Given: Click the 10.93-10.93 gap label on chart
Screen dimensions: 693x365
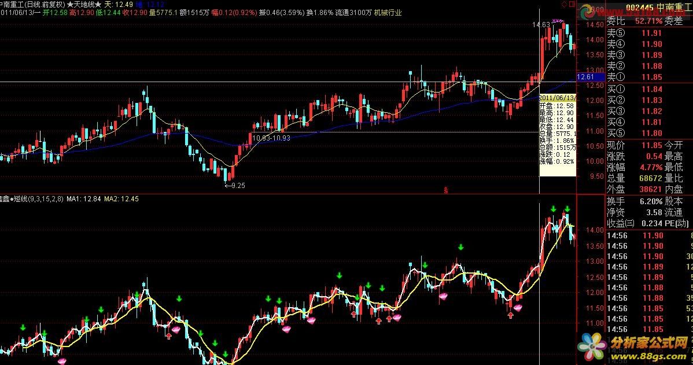Looking at the screenshot, I should click(x=271, y=138).
